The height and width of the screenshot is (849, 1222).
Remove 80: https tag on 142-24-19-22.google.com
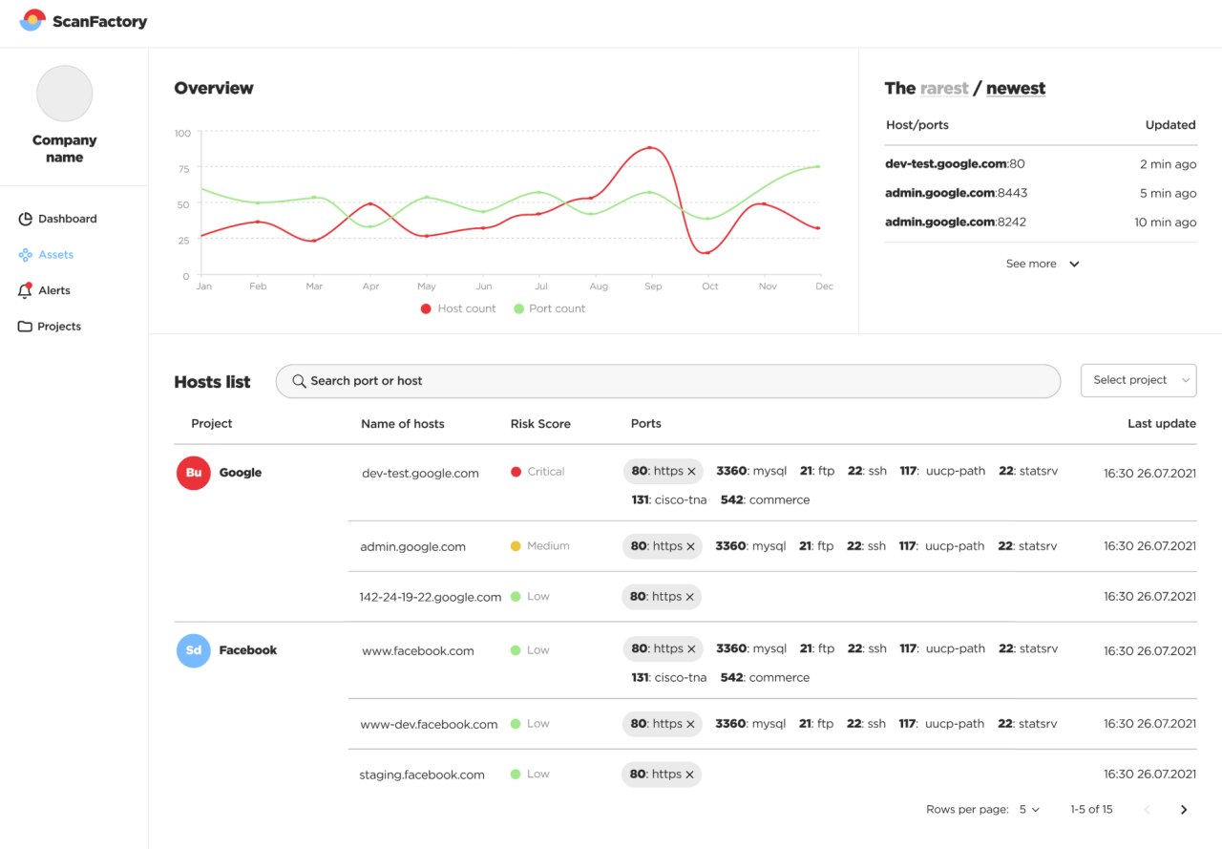coord(689,597)
